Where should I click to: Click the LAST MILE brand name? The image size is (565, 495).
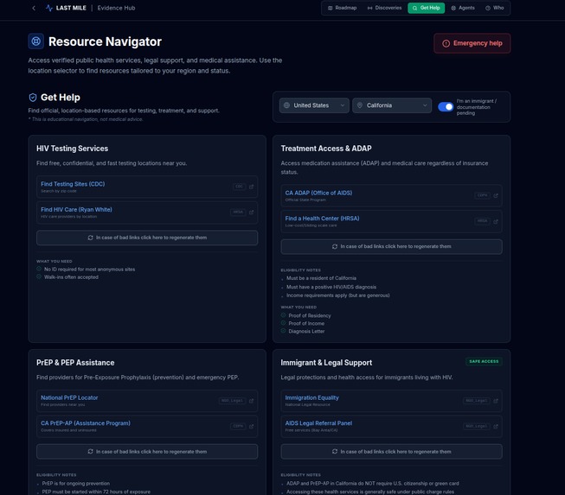click(x=71, y=8)
